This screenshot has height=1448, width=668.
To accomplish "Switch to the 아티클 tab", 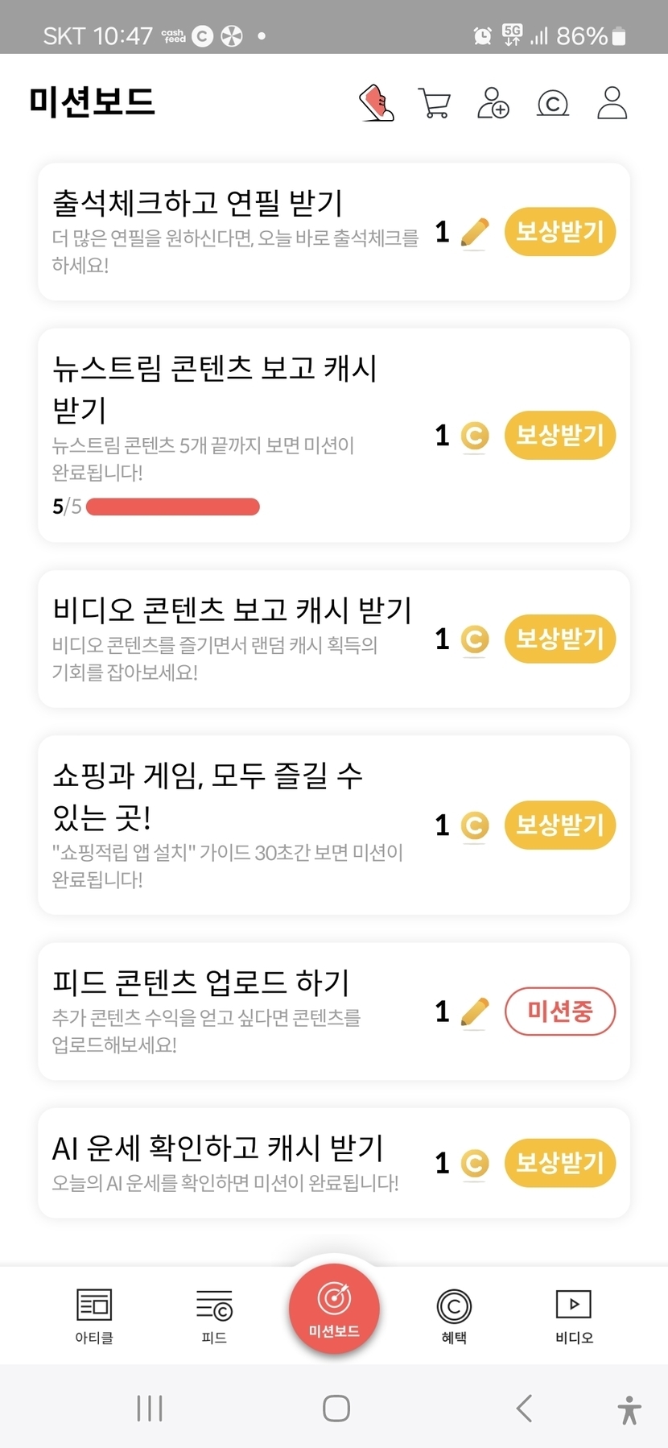I will point(94,1315).
